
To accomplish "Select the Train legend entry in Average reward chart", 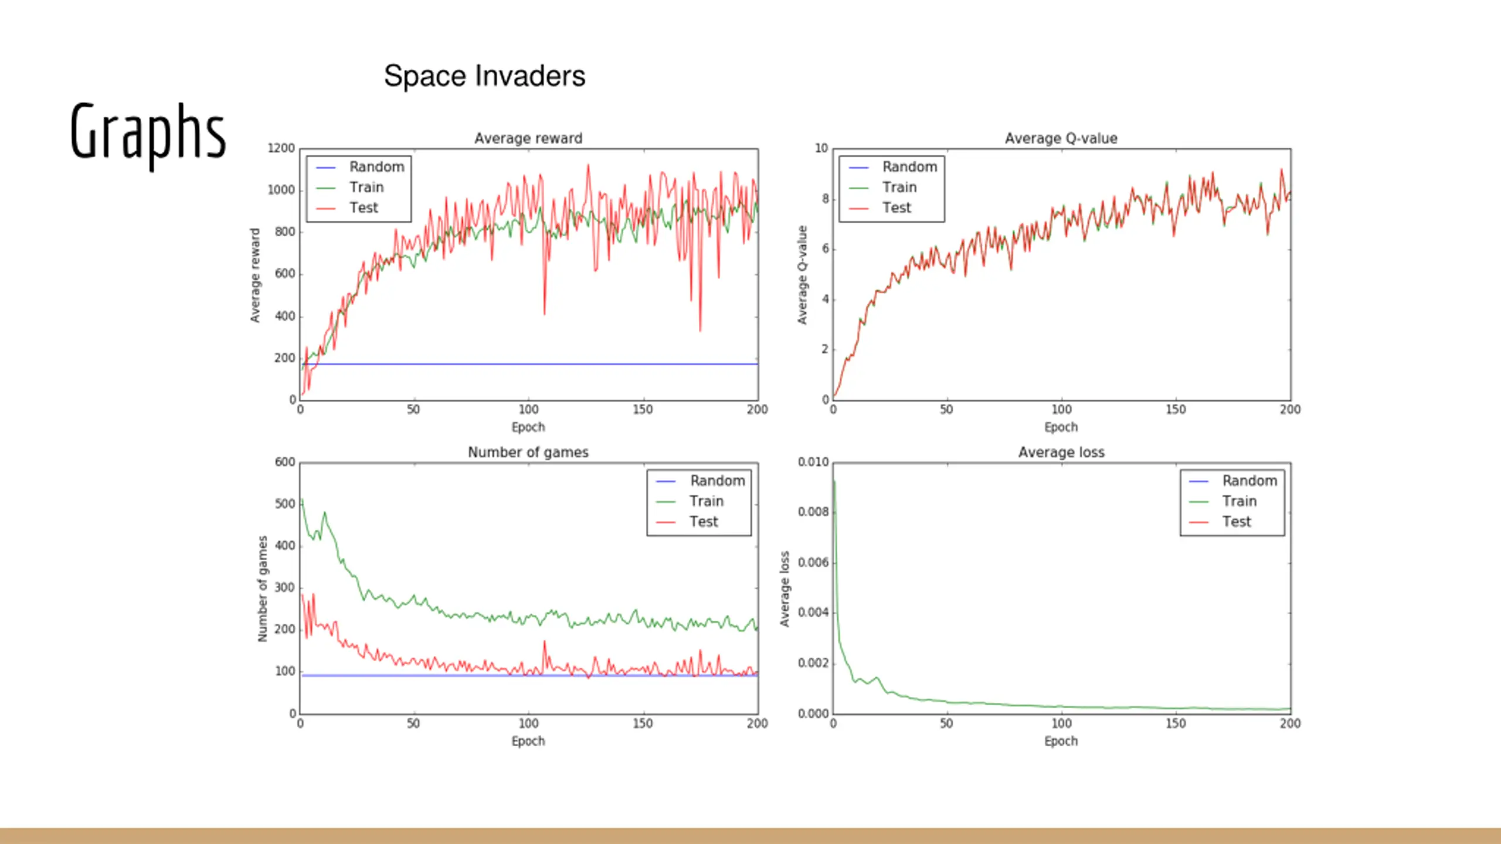I will 350,188.
